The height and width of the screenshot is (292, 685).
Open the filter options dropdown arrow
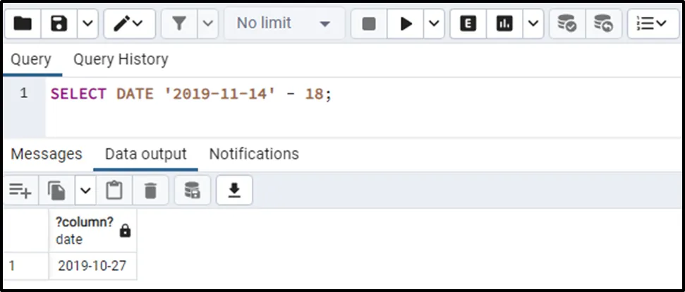tap(207, 24)
